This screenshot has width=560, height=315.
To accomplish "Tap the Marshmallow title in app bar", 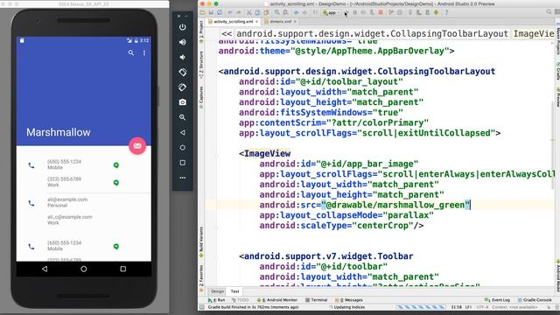I will click(59, 132).
